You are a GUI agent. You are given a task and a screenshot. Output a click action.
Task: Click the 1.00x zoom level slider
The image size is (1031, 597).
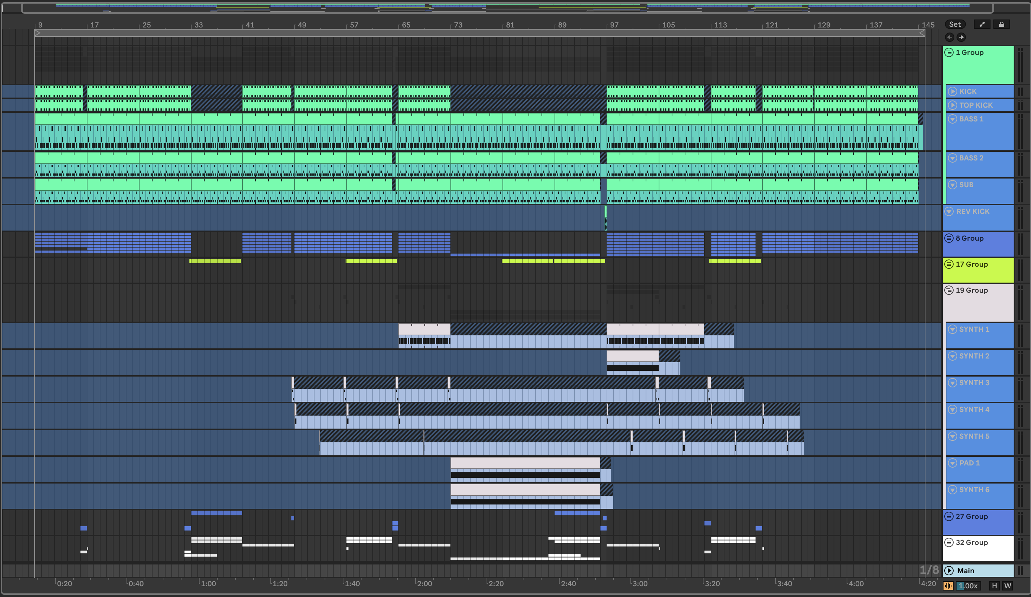pos(968,585)
